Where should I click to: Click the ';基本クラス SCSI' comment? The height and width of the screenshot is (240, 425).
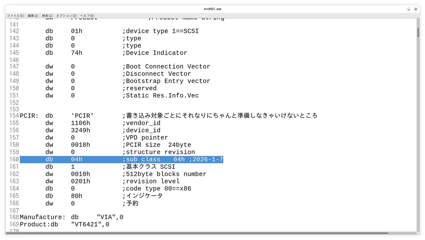(x=149, y=167)
